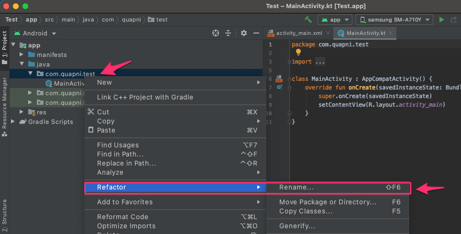This screenshot has width=461, height=234.
Task: Expand the manifests folder
Action: pos(22,55)
